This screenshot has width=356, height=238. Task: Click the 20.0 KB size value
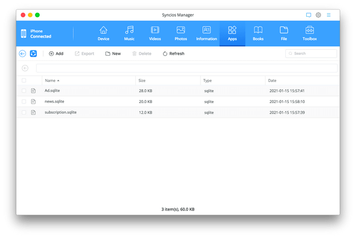(x=145, y=101)
